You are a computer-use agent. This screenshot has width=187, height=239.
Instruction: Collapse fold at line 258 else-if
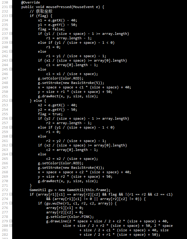11,127
